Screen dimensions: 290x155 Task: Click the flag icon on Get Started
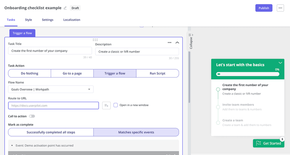pos(258,143)
